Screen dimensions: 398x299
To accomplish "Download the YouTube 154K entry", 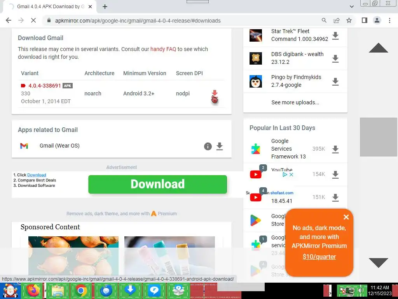I will [335, 174].
